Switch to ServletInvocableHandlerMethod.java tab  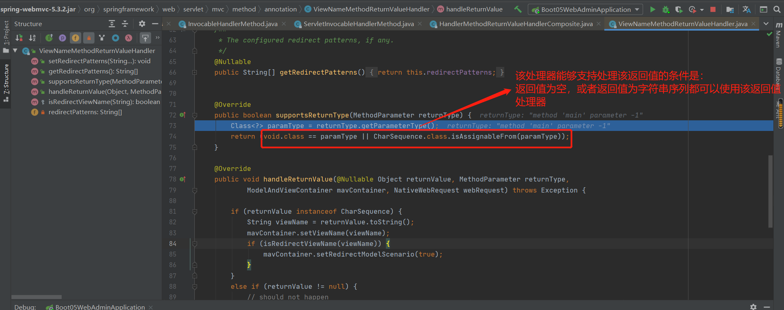coord(359,24)
